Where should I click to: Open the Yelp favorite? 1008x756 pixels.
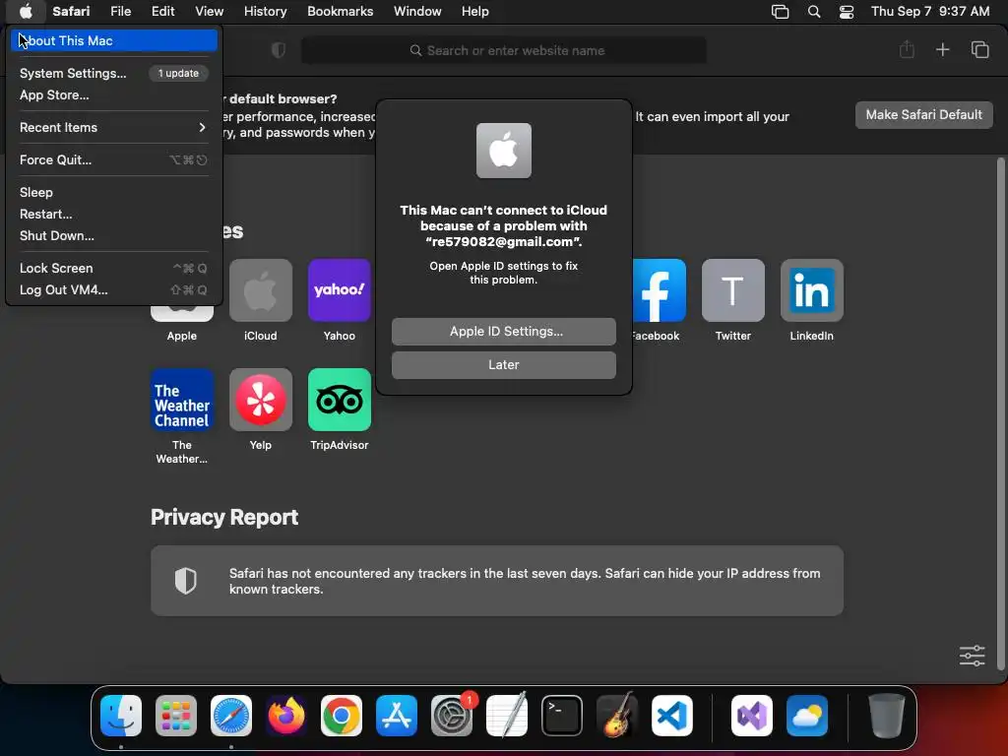260,400
